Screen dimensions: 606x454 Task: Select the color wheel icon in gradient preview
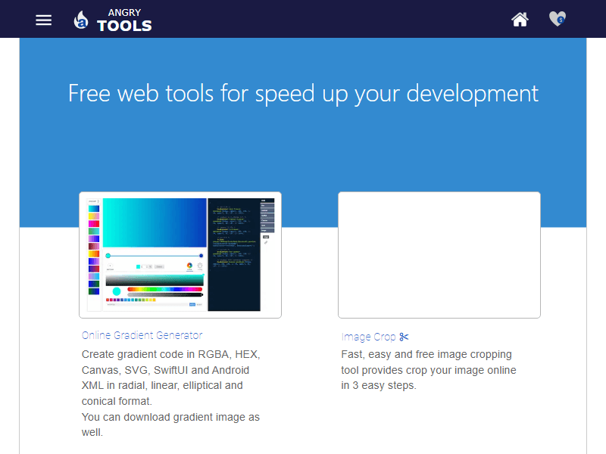tap(189, 266)
